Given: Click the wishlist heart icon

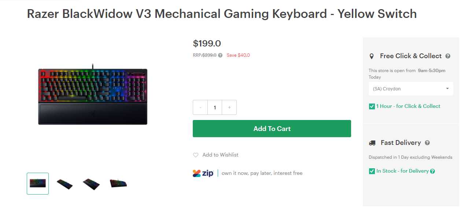Looking at the screenshot, I should [x=196, y=155].
